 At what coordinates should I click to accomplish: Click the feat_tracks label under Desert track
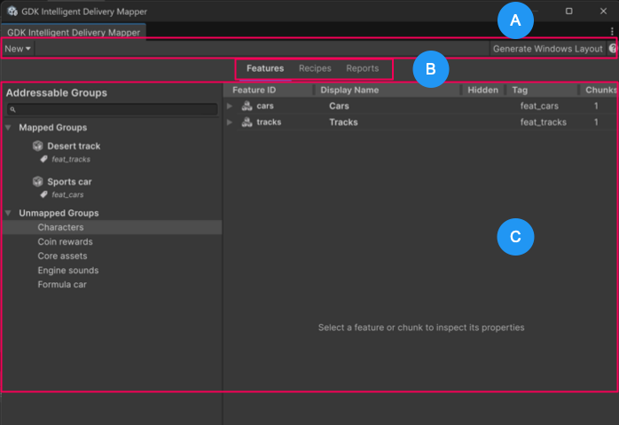[x=71, y=159]
